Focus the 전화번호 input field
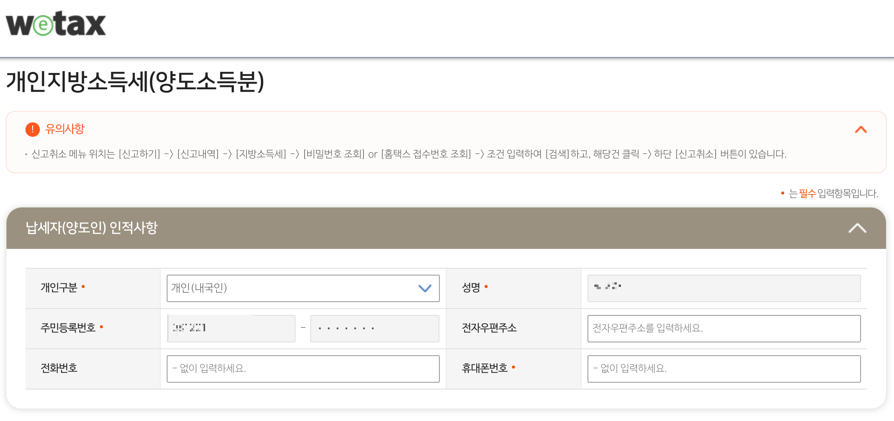 click(x=303, y=369)
